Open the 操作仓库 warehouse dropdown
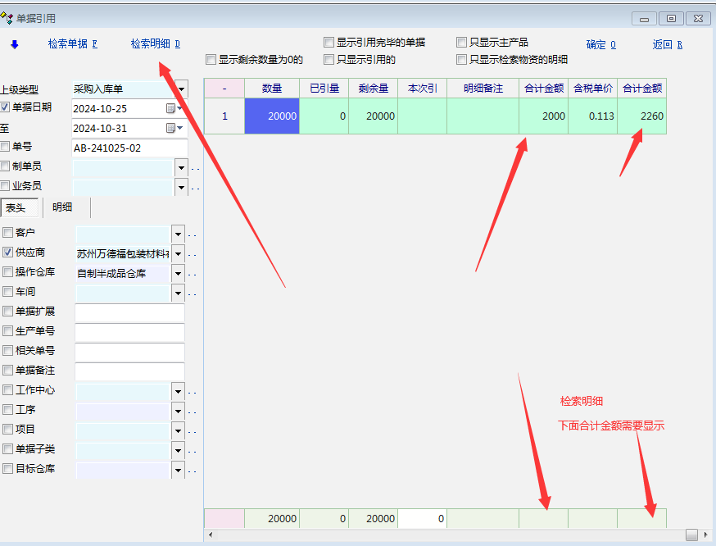Screen dimensions: 716x546 click(x=178, y=273)
